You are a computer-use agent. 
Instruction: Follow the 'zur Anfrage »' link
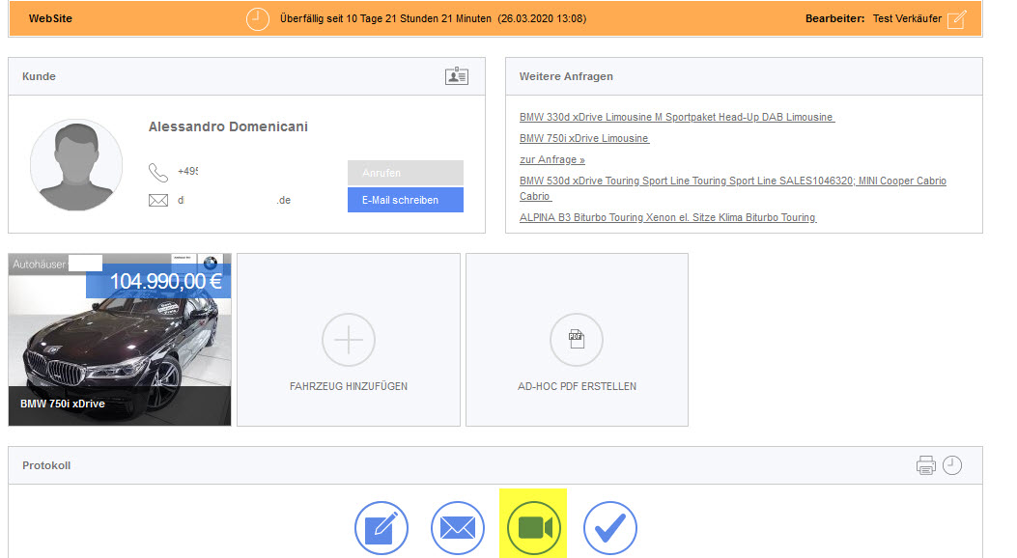click(551, 159)
